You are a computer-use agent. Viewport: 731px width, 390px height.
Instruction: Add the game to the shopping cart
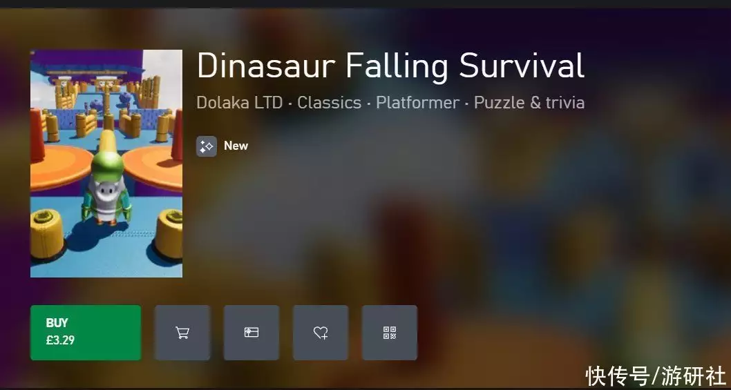pyautogui.click(x=182, y=333)
